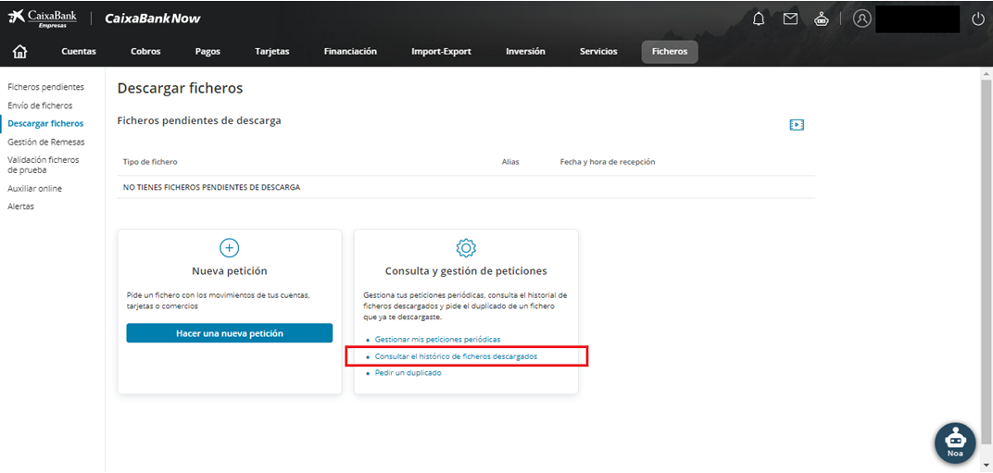Click Pedir un duplicado link
Viewport: 993px width, 473px height.
coord(408,373)
